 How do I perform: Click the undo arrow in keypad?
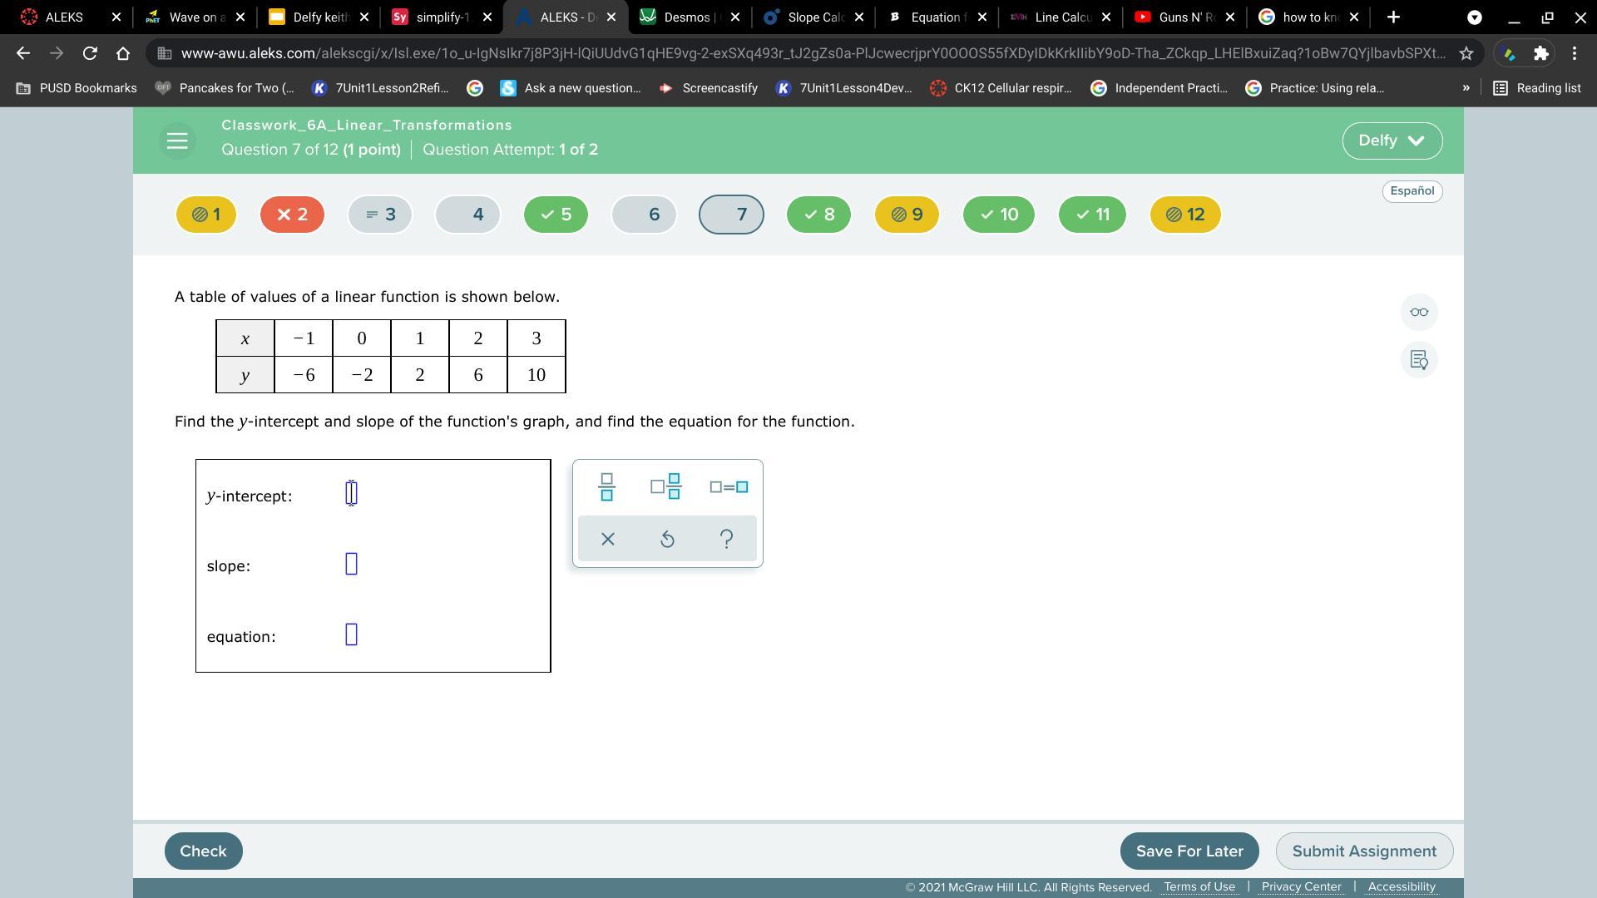pos(667,539)
